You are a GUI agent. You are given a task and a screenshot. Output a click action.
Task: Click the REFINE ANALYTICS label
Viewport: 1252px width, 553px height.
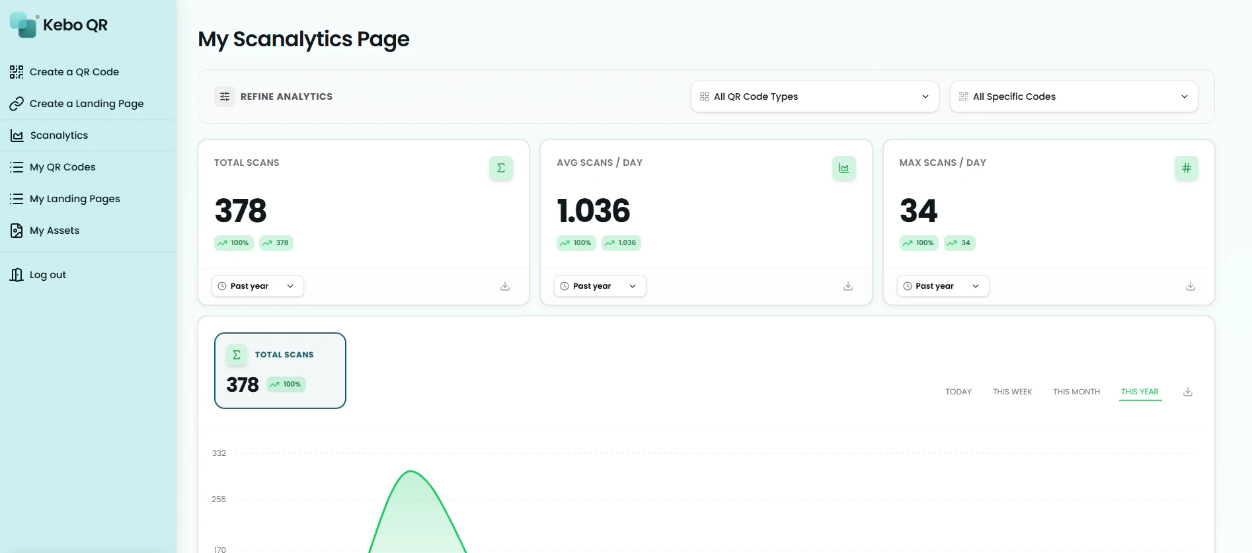coord(286,96)
